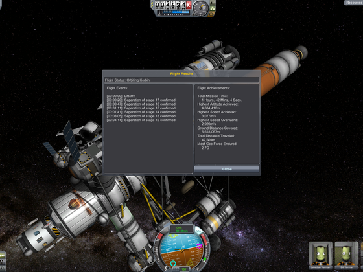Open the Resources panel at top right

tap(353, 3)
